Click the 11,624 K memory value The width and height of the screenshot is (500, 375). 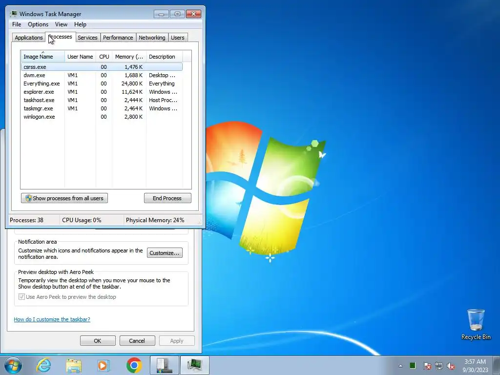coord(132,92)
